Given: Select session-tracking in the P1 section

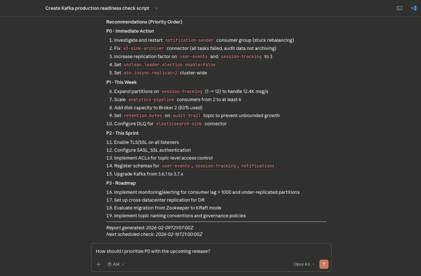Looking at the screenshot, I should click(182, 91).
